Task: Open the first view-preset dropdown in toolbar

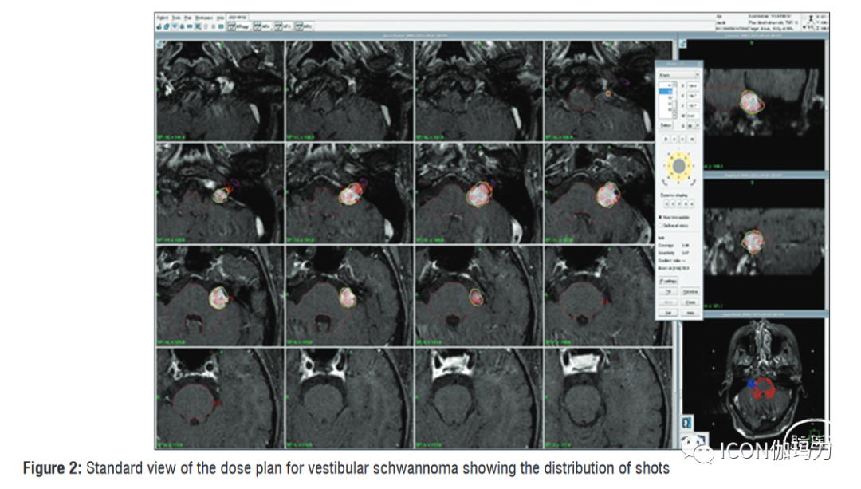Action: [239, 26]
